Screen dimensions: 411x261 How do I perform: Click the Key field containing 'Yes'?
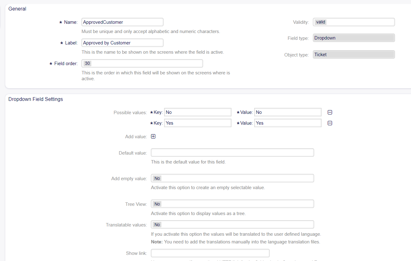(x=197, y=123)
